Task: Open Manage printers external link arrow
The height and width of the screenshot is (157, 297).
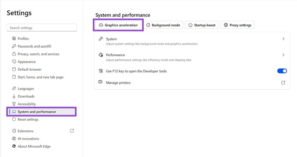Action: [x=283, y=83]
